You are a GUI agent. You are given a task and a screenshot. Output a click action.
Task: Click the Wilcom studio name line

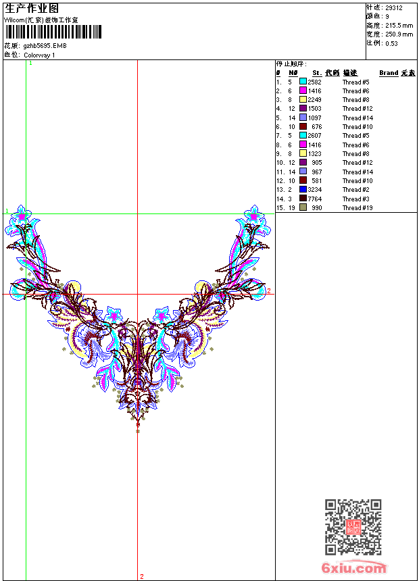click(41, 20)
